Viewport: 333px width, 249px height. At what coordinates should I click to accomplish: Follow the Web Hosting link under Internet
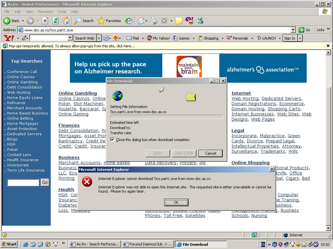[245, 99]
